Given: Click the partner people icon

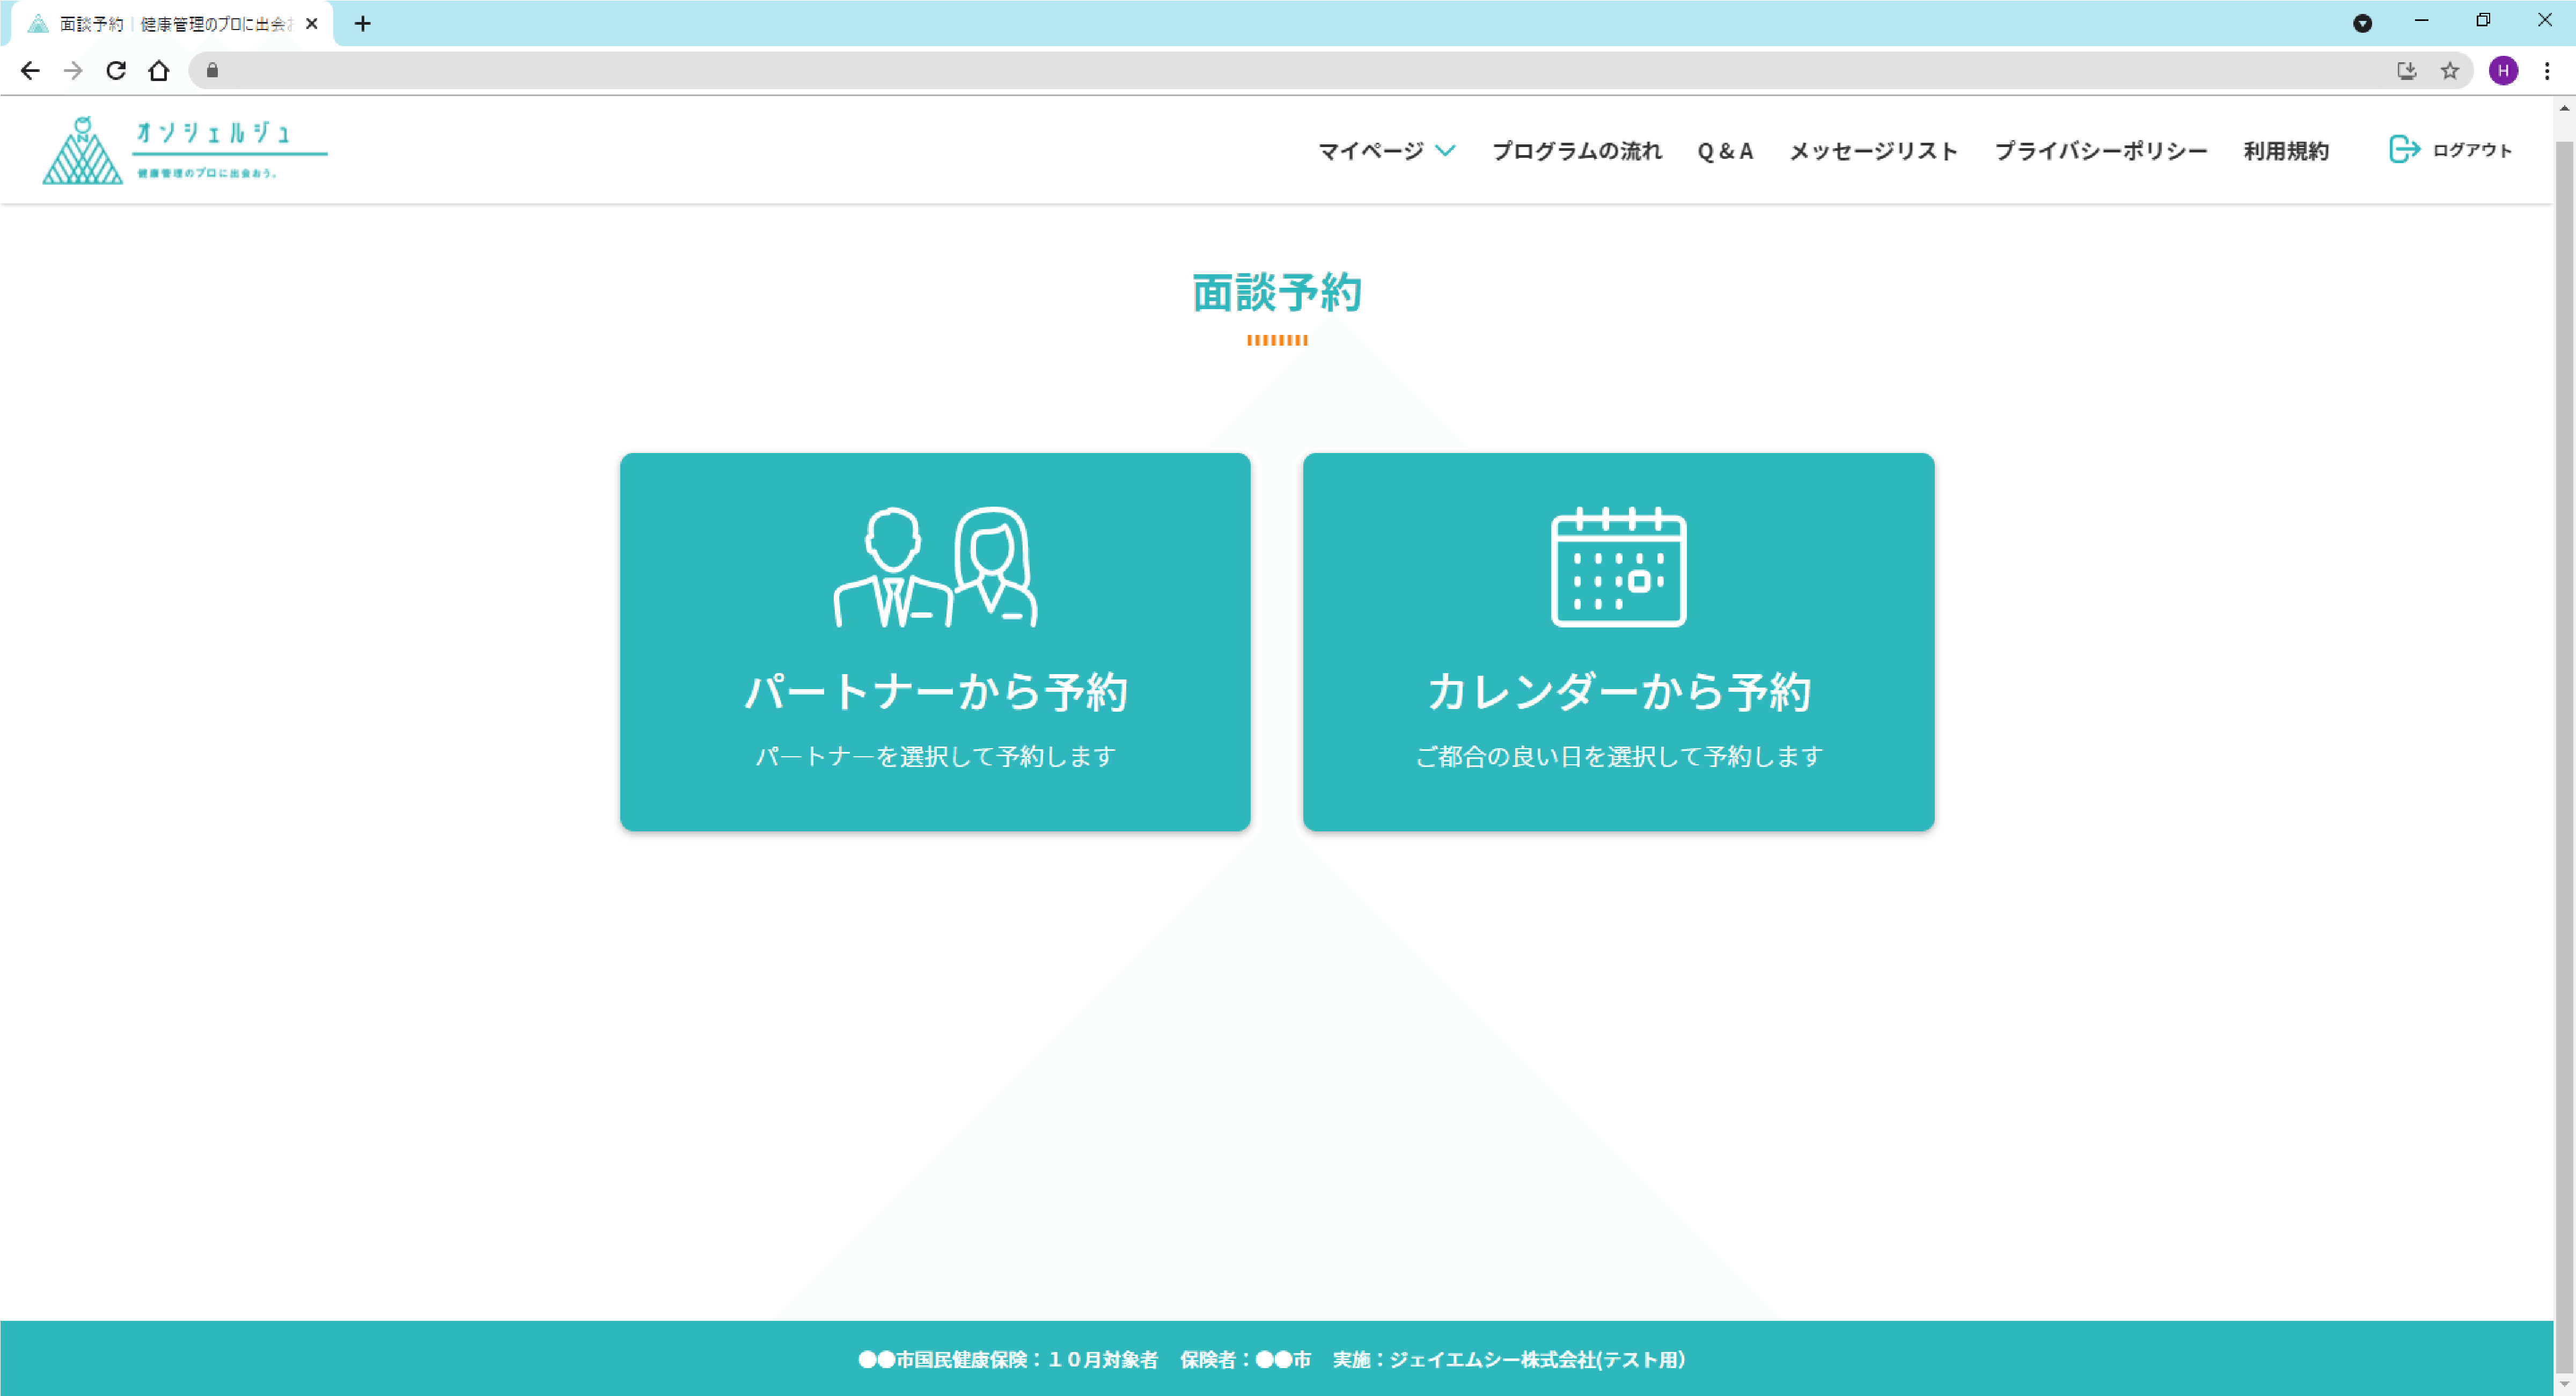Looking at the screenshot, I should tap(935, 567).
